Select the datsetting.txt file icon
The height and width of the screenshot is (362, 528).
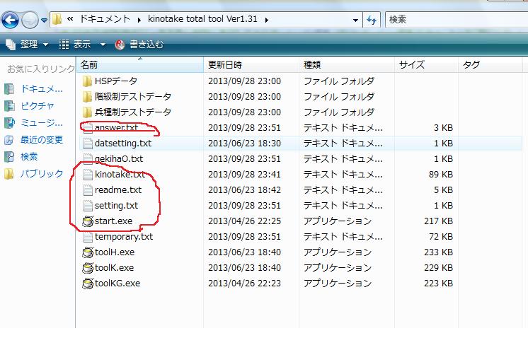click(x=88, y=144)
